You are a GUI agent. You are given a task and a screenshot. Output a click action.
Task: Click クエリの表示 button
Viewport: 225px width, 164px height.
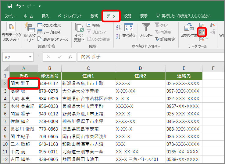point(49,25)
